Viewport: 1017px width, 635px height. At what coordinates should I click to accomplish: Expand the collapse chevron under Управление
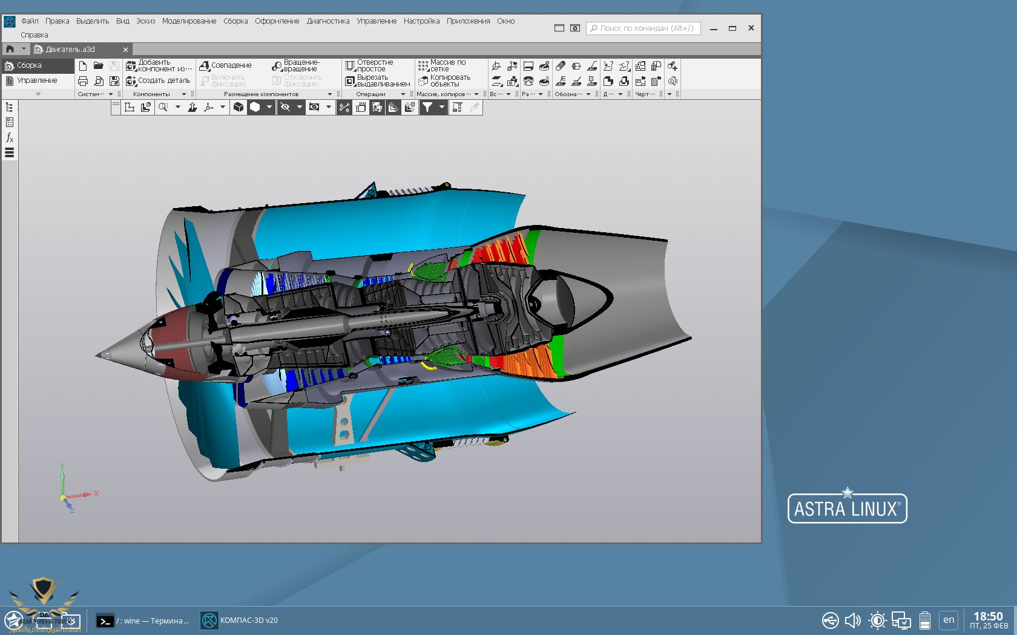pos(38,94)
